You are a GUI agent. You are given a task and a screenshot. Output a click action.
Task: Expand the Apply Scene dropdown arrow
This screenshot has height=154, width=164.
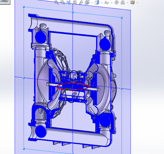128,3
